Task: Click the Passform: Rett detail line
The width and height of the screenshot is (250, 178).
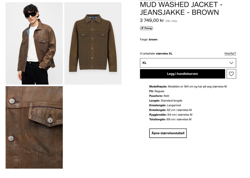Action: click(x=159, y=96)
